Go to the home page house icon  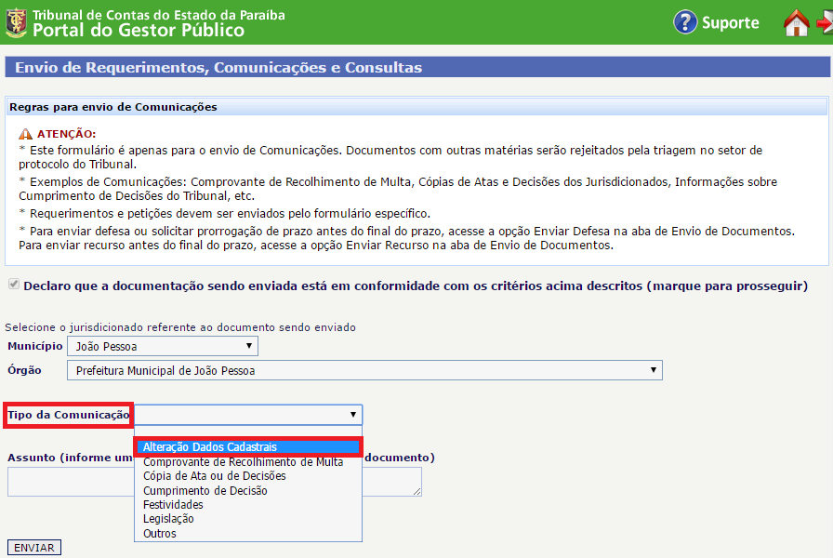(x=796, y=23)
